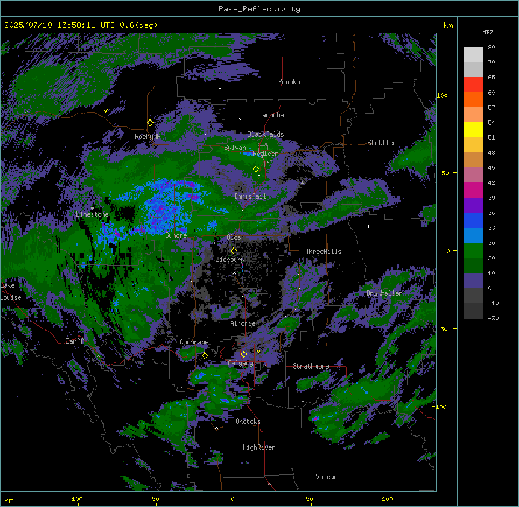Click the yellow V marker east of Calgary
The image size is (519, 507).
(258, 352)
